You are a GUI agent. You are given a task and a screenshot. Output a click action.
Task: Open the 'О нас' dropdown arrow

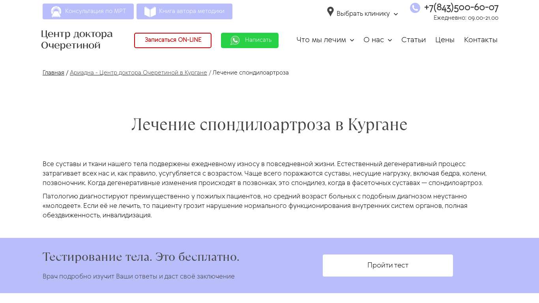pyautogui.click(x=390, y=40)
